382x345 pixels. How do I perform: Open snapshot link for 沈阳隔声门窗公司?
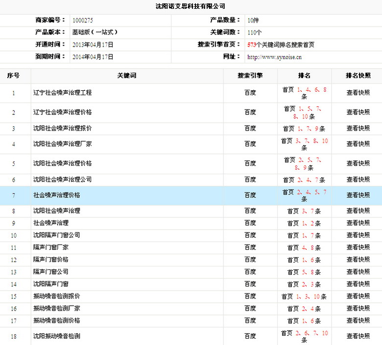[358, 235]
